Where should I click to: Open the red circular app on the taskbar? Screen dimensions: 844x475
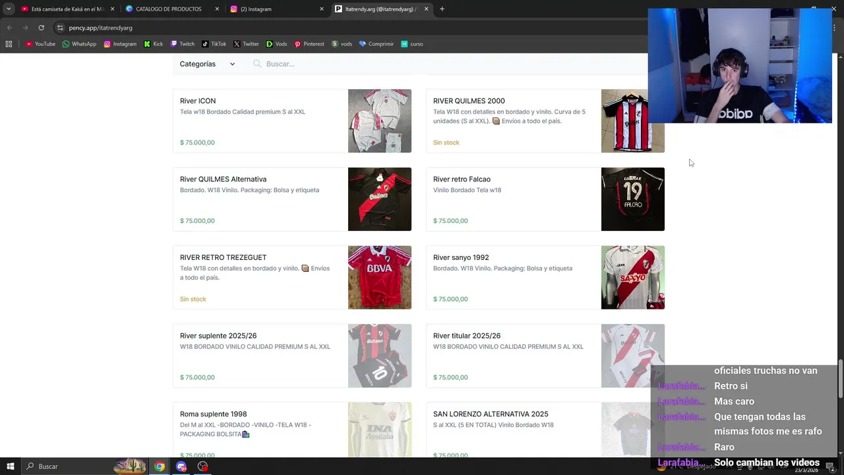click(202, 466)
